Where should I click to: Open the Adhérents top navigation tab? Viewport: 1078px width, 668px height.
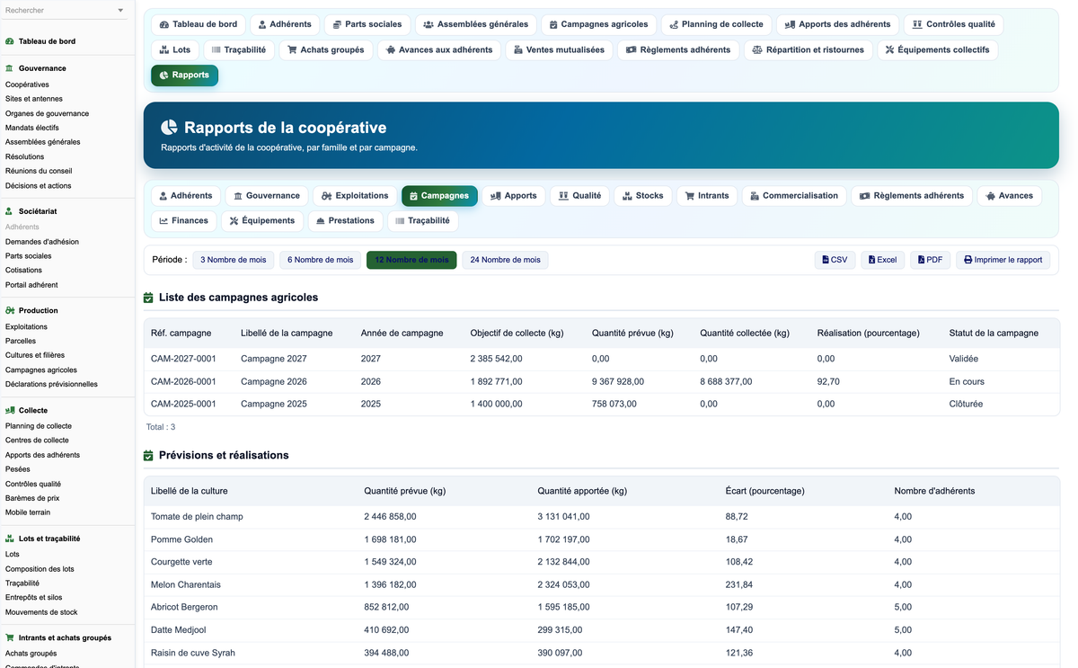(x=285, y=24)
